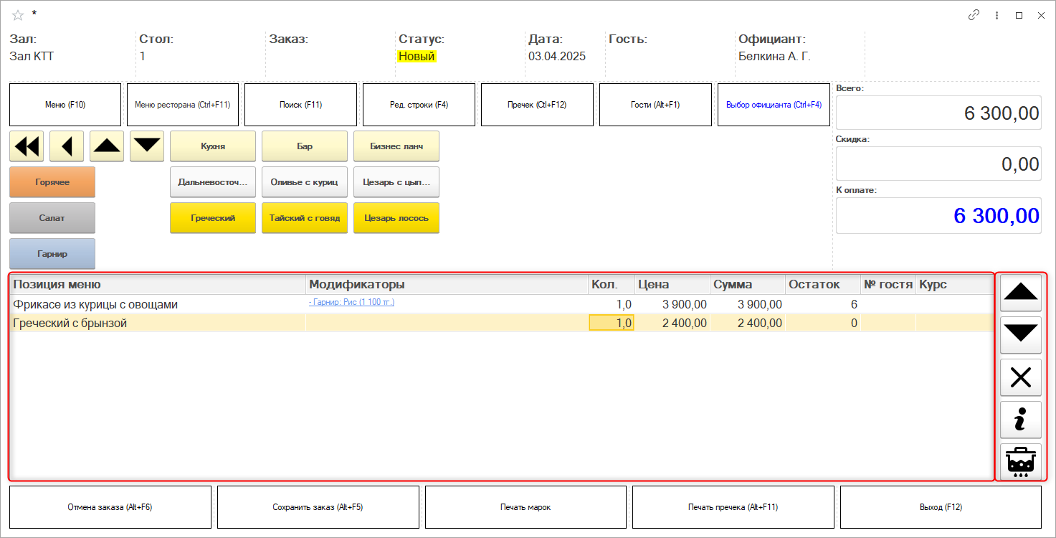Switch to the Бар menu section

pyautogui.click(x=305, y=146)
